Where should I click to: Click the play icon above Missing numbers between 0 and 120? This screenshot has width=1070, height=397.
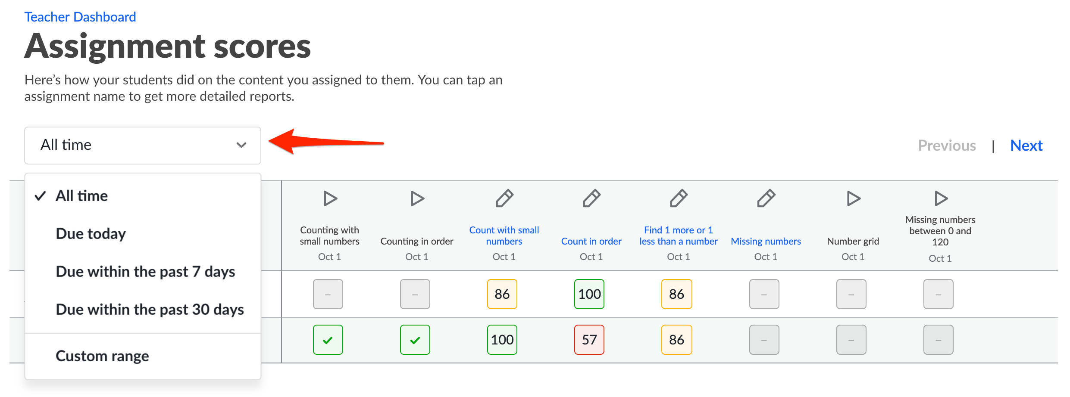pos(941,198)
